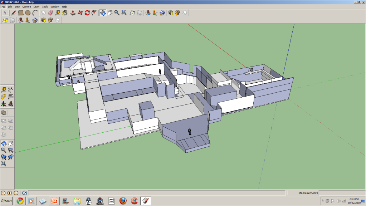Click Get Models in second toolbar row
Viewport: 366px width, 206px height.
coord(43,20)
